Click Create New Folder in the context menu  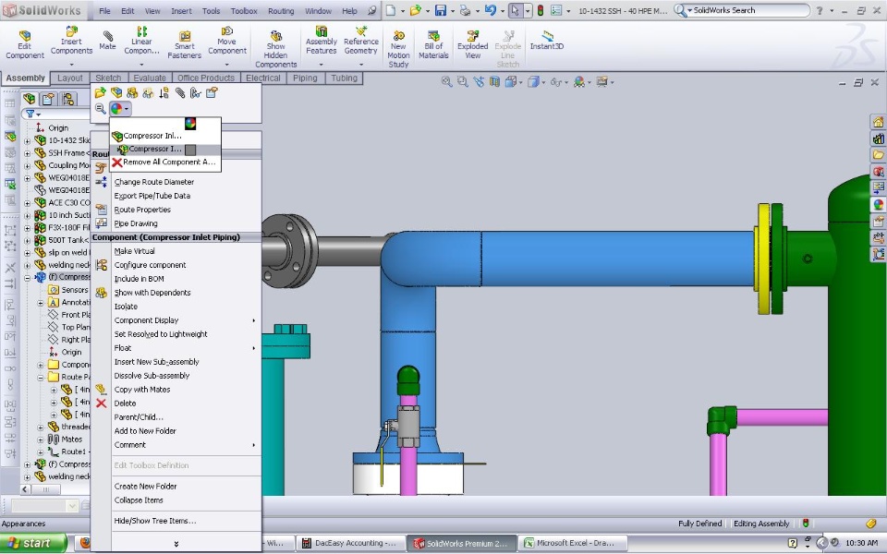click(145, 487)
